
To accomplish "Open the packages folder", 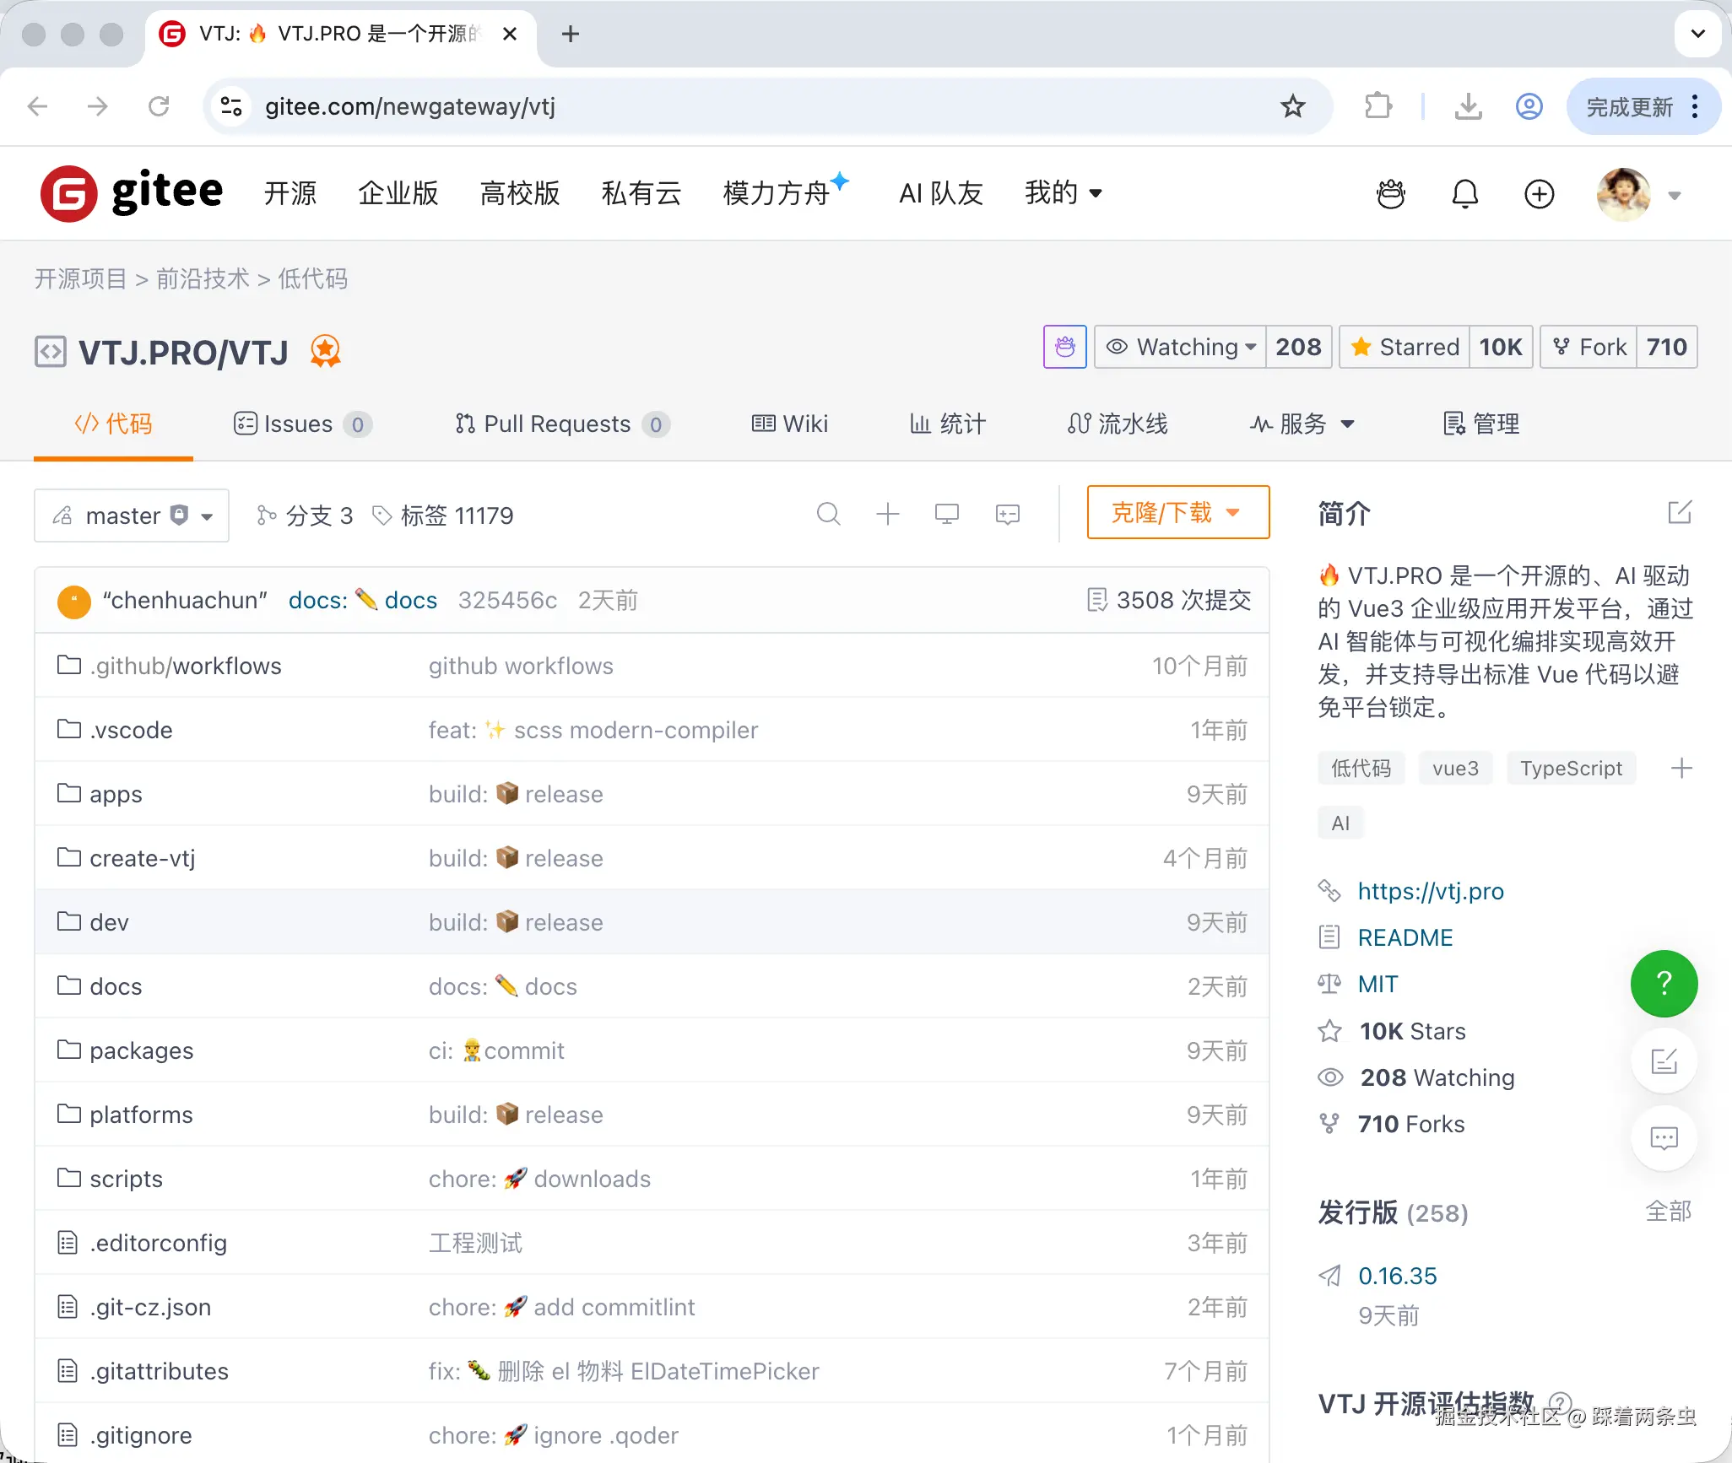I will coord(142,1050).
